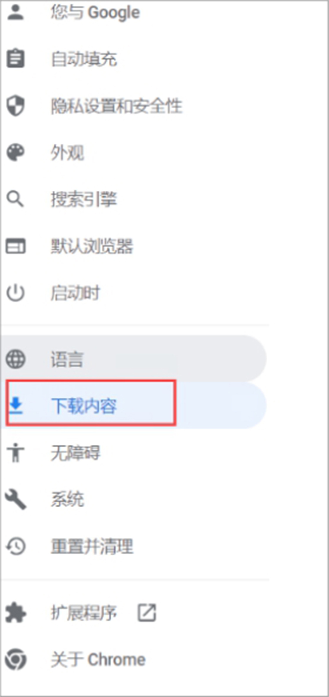Click the history restore icon for reset
This screenshot has width=329, height=697.
pos(15,547)
